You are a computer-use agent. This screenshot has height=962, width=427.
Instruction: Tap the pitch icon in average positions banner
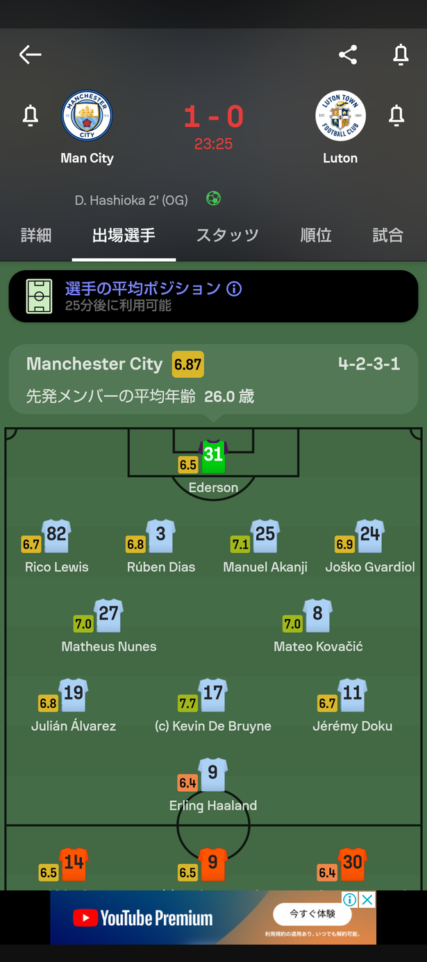point(39,297)
